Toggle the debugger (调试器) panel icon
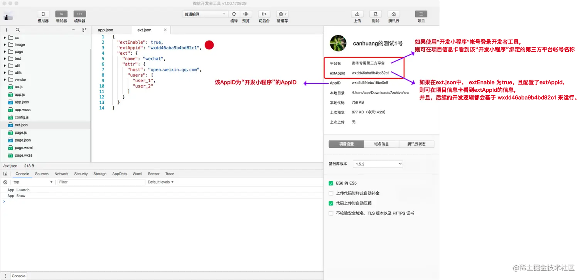This screenshot has width=583, height=280. coord(61,14)
